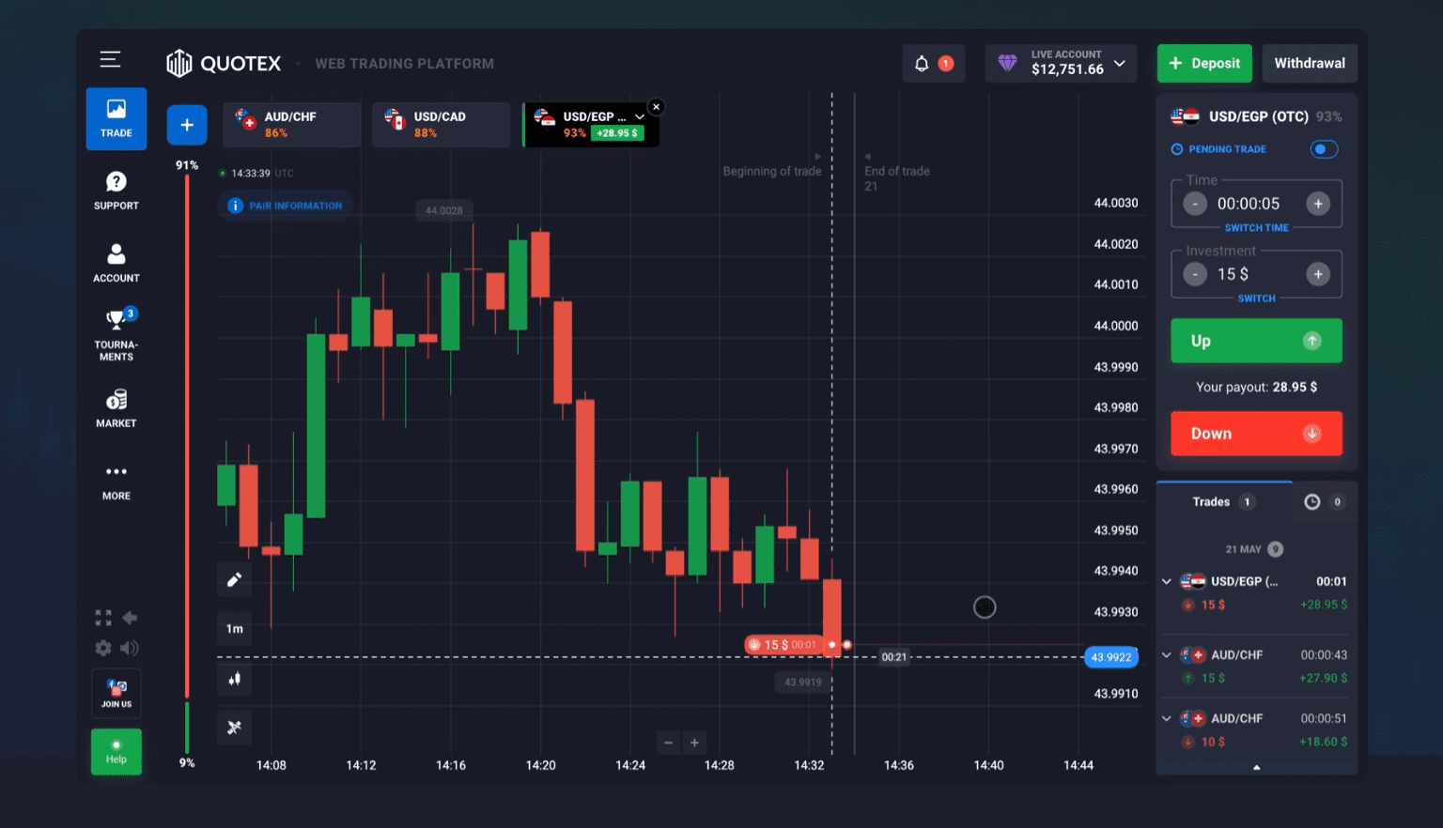The width and height of the screenshot is (1443, 828).
Task: Open the 1m timeframe selector
Action: 235,629
